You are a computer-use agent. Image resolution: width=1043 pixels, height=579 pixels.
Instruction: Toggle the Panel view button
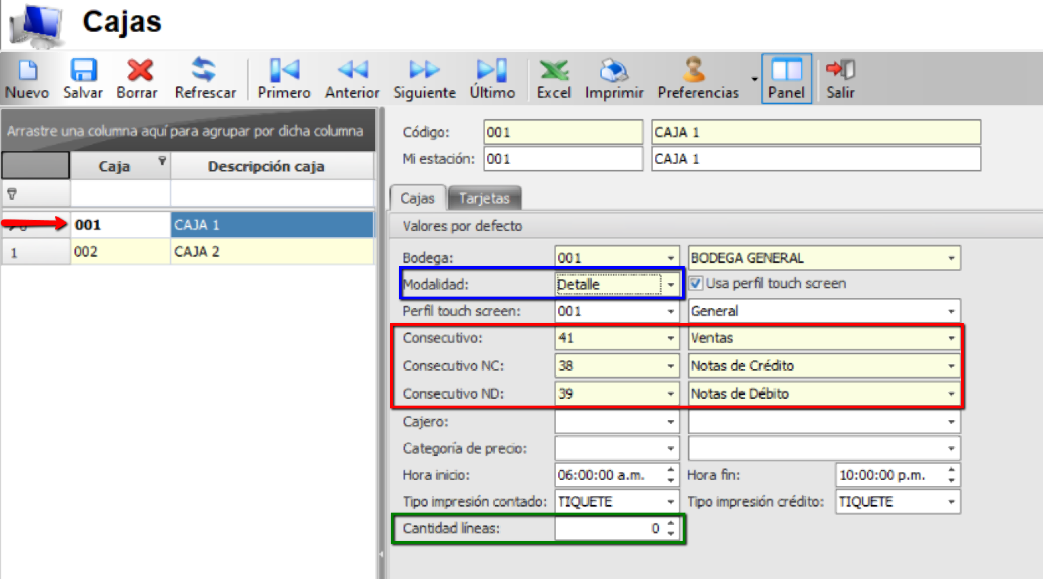[786, 77]
